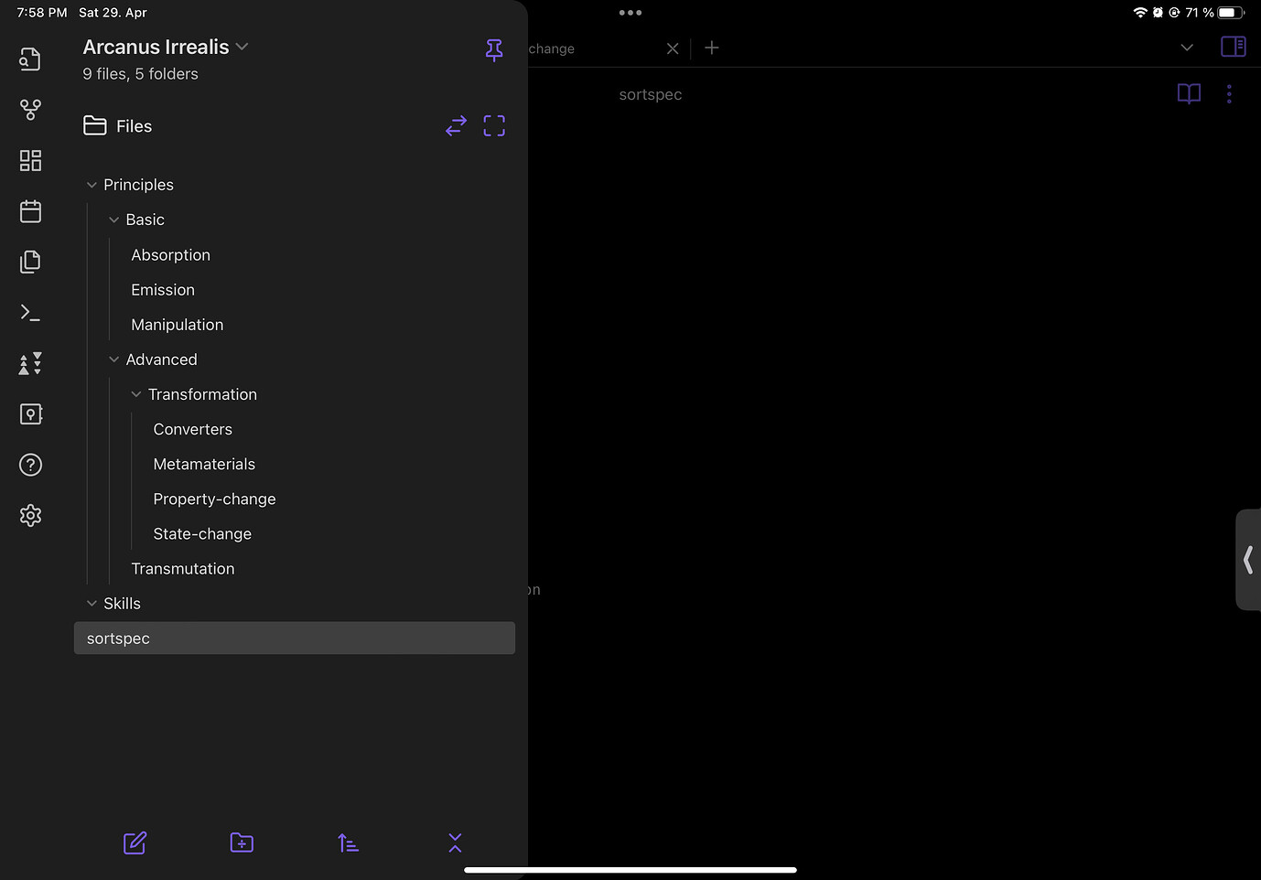
Task: Open the more options menu for sortspec
Action: point(1229,93)
